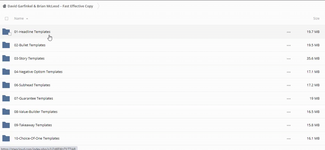Click three-dots menu for 07-Guarantee Templates
The image size is (325, 150).
(289, 99)
